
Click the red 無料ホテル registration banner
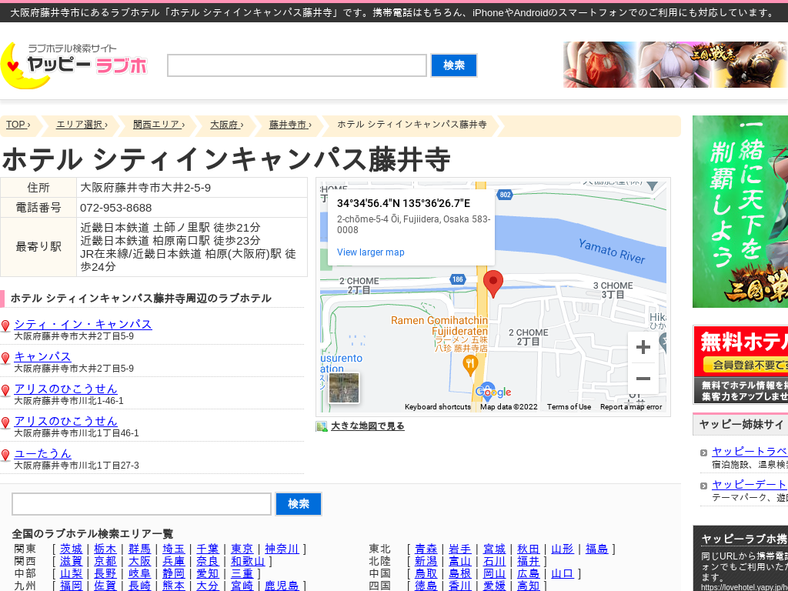pos(741,364)
